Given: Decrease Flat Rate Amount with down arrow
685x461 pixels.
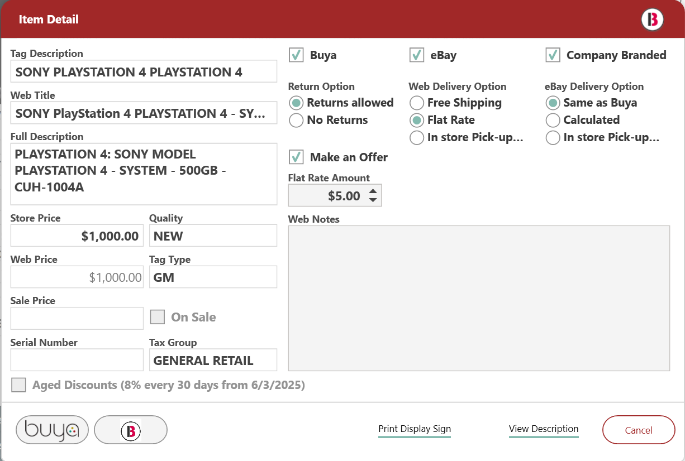Looking at the screenshot, I should 373,200.
